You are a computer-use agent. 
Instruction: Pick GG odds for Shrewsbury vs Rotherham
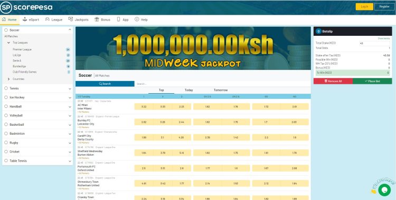pyautogui.click(x=266, y=183)
